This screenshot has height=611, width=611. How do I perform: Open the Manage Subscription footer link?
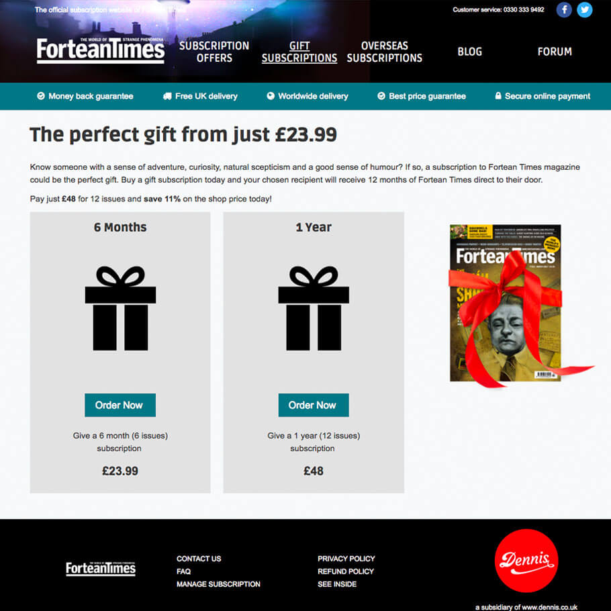pos(218,583)
